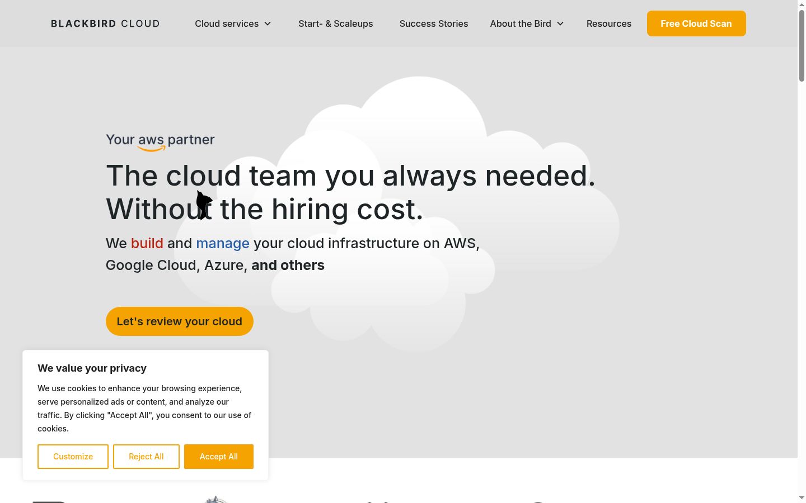Screen dimensions: 806x503
Task: Click the AWS logo in the tagline
Action: click(151, 142)
